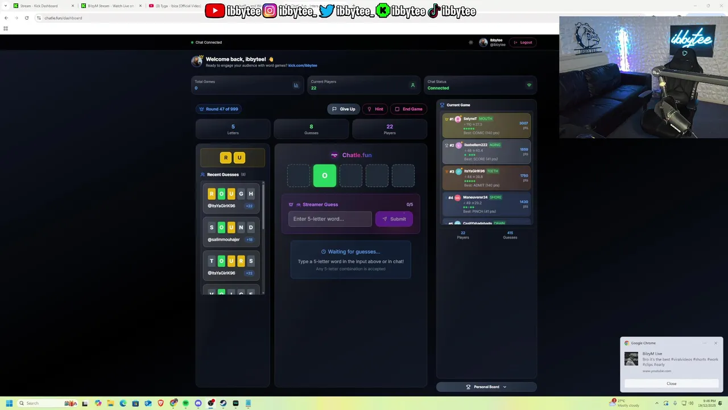The image size is (728, 410).
Task: Open the Windows Start menu
Action: (x=9, y=403)
